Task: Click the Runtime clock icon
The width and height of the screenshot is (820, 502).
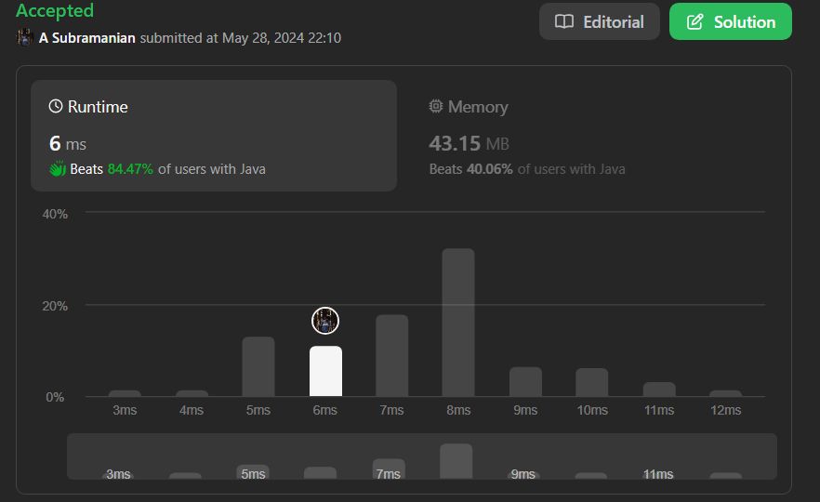Action: 56,106
